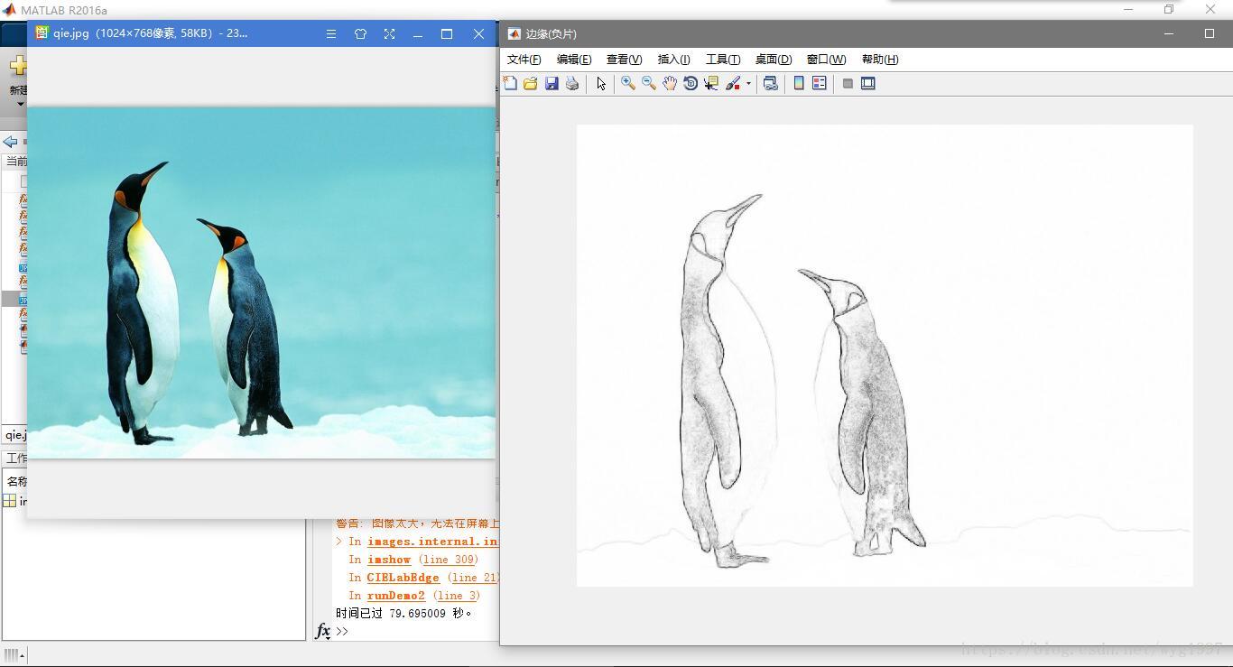Open image viewer hamburger menu
1233x667 pixels.
(x=331, y=33)
